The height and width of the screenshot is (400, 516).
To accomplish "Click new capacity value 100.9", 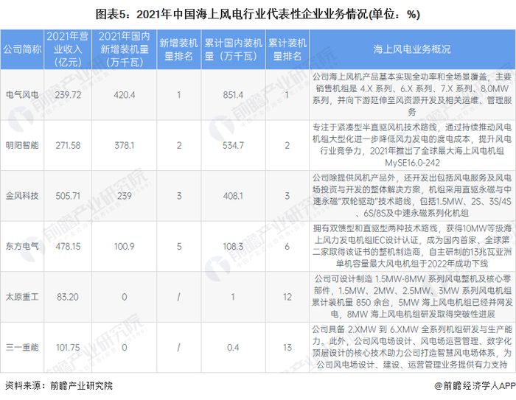I will pyautogui.click(x=125, y=246).
